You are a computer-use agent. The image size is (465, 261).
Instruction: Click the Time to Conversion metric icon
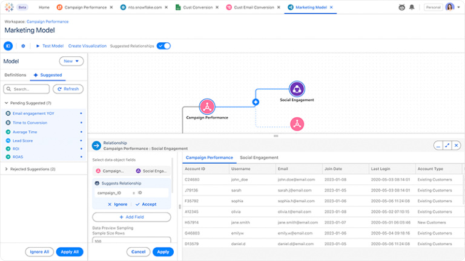click(8, 123)
